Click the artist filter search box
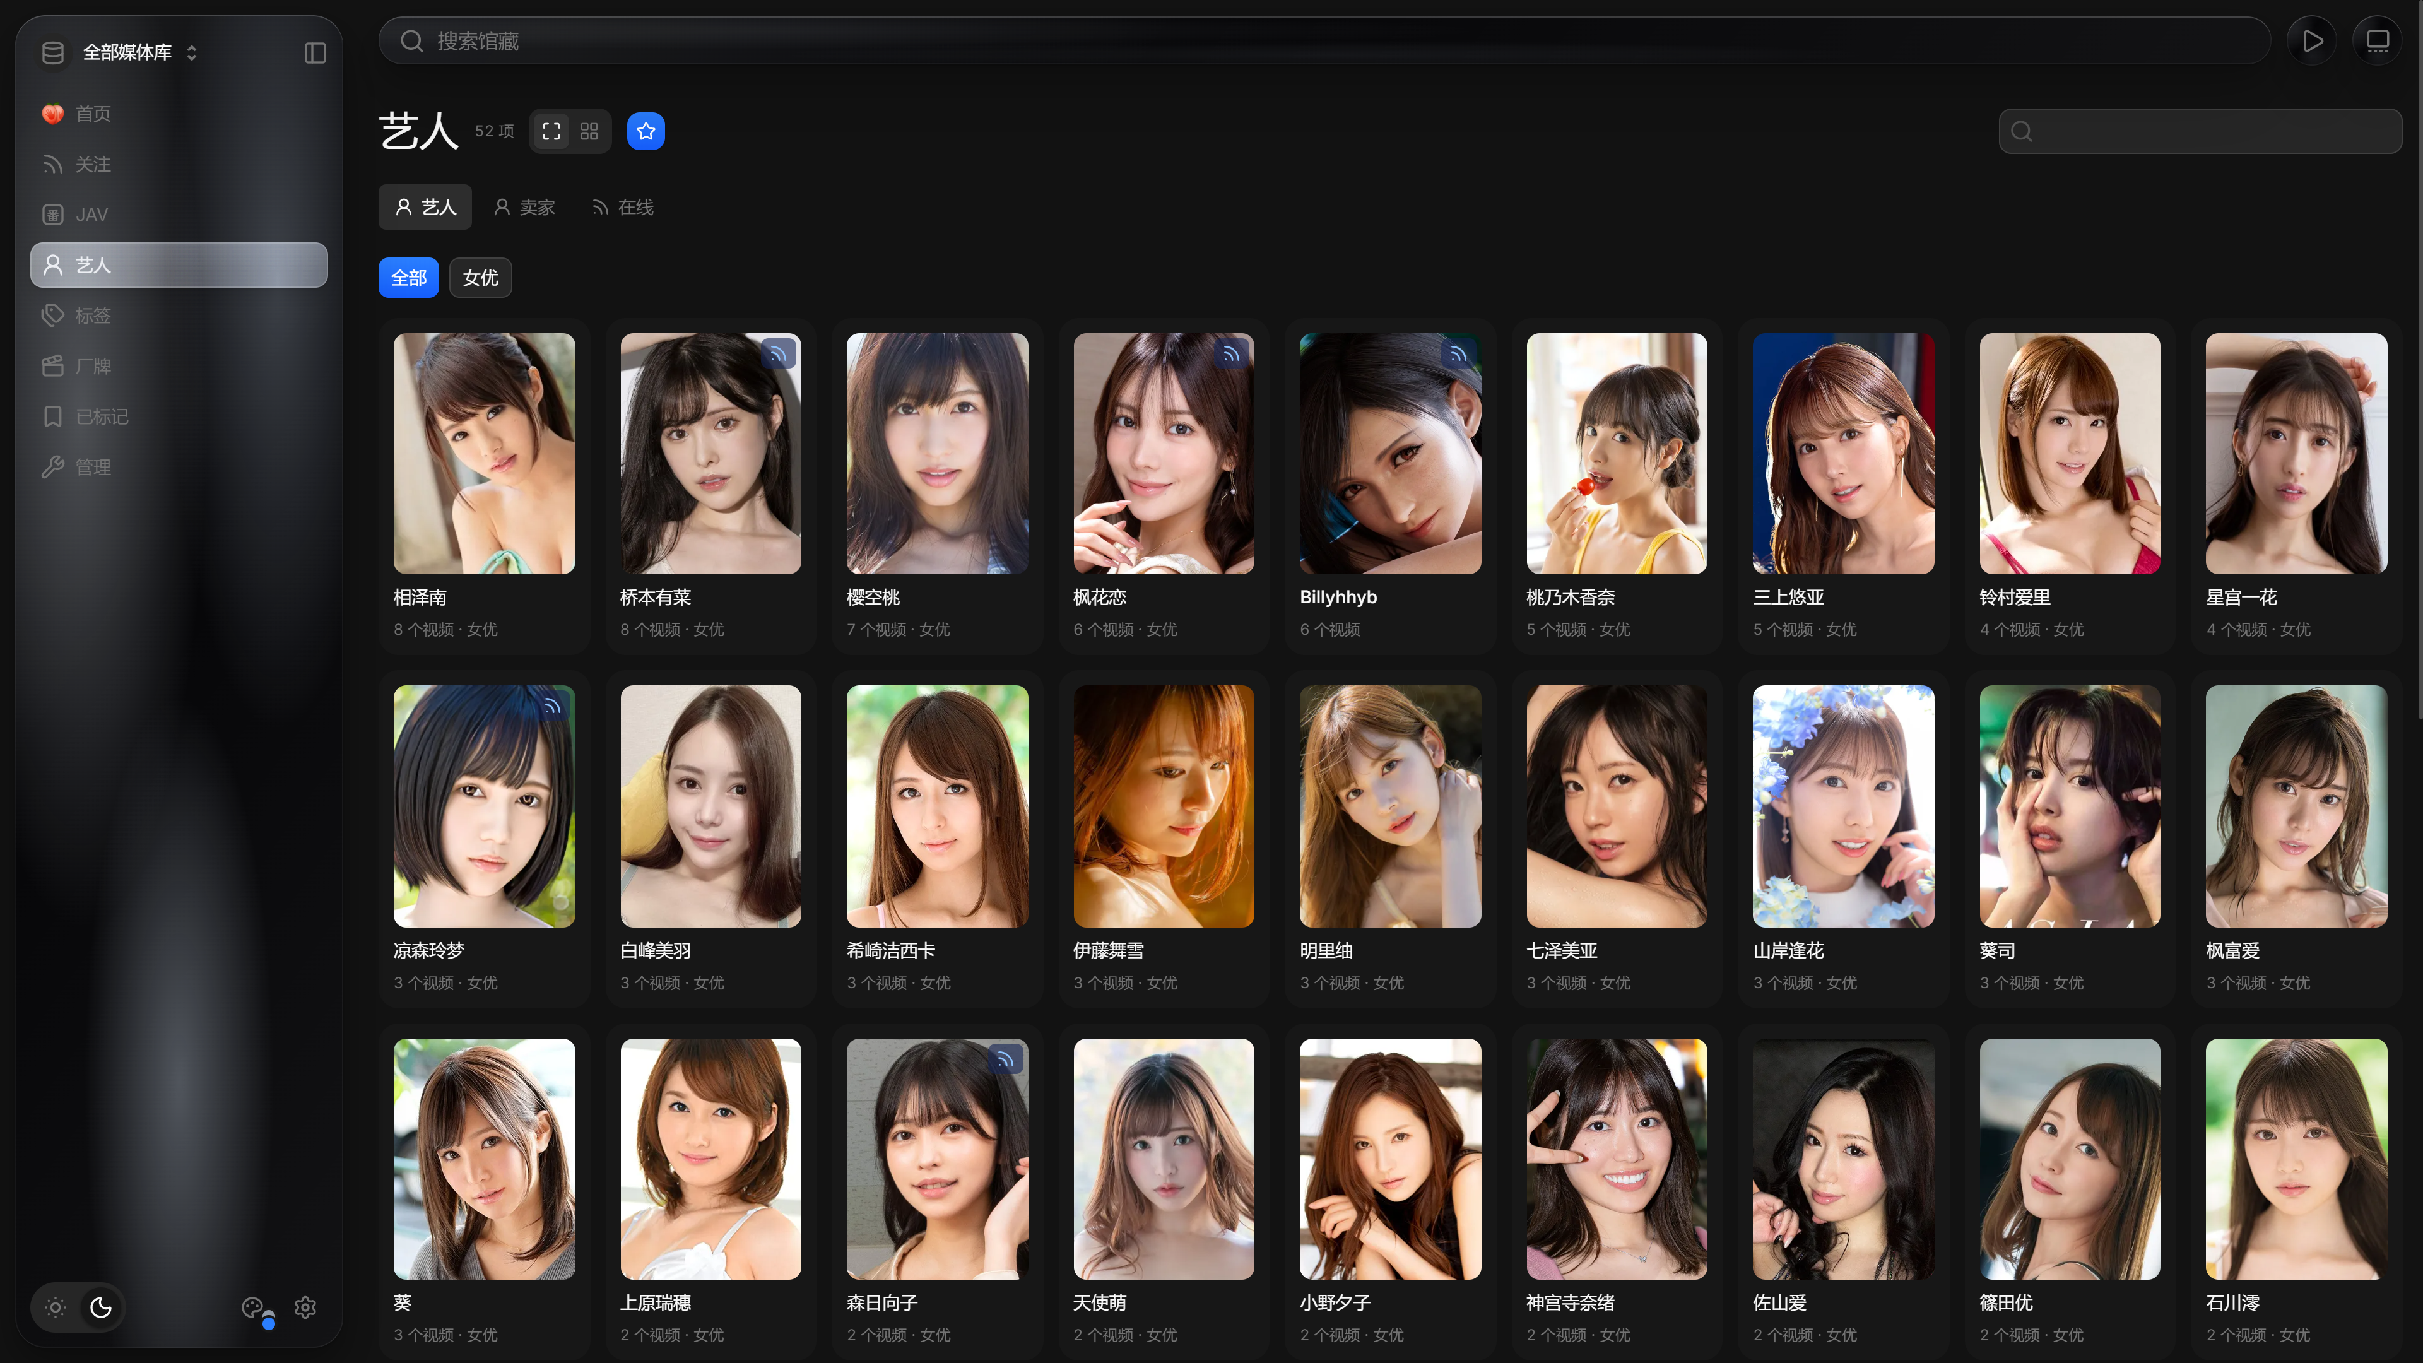The width and height of the screenshot is (2423, 1363). 2200,131
